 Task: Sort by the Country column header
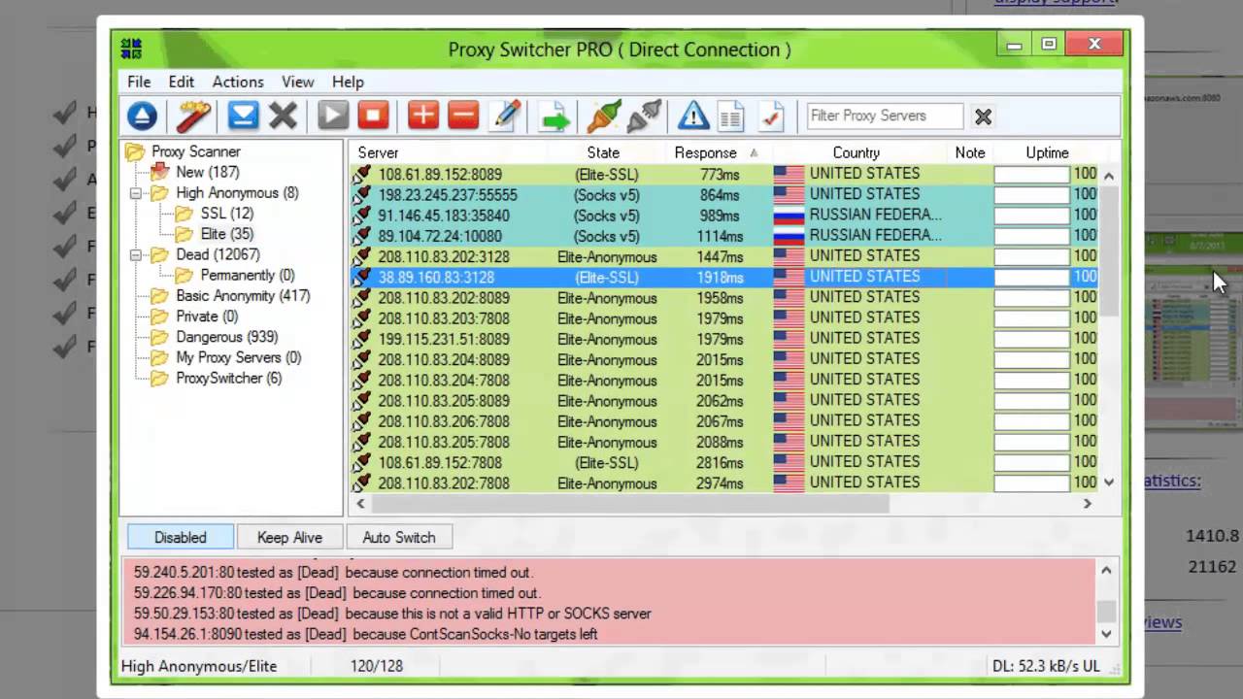click(857, 152)
